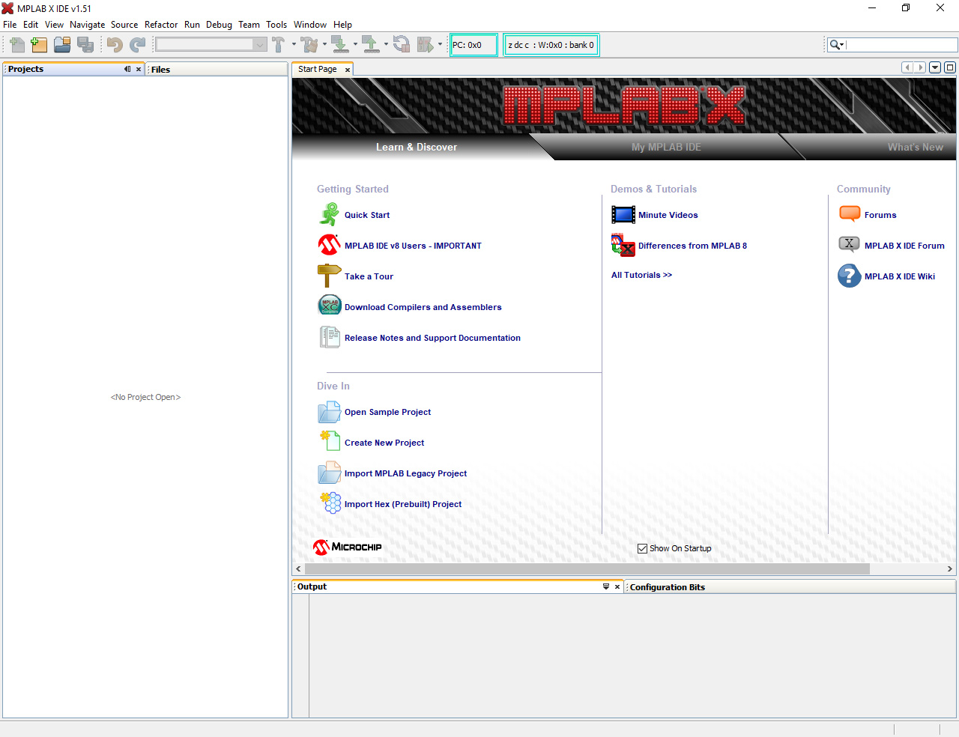Image resolution: width=959 pixels, height=737 pixels.
Task: Expand the Build Project dropdown arrow
Action: click(294, 44)
